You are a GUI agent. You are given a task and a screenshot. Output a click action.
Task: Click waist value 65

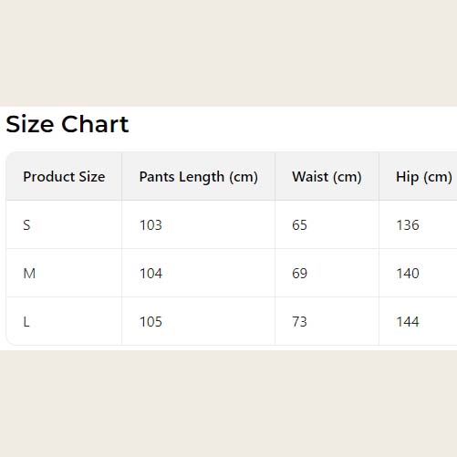tap(299, 225)
